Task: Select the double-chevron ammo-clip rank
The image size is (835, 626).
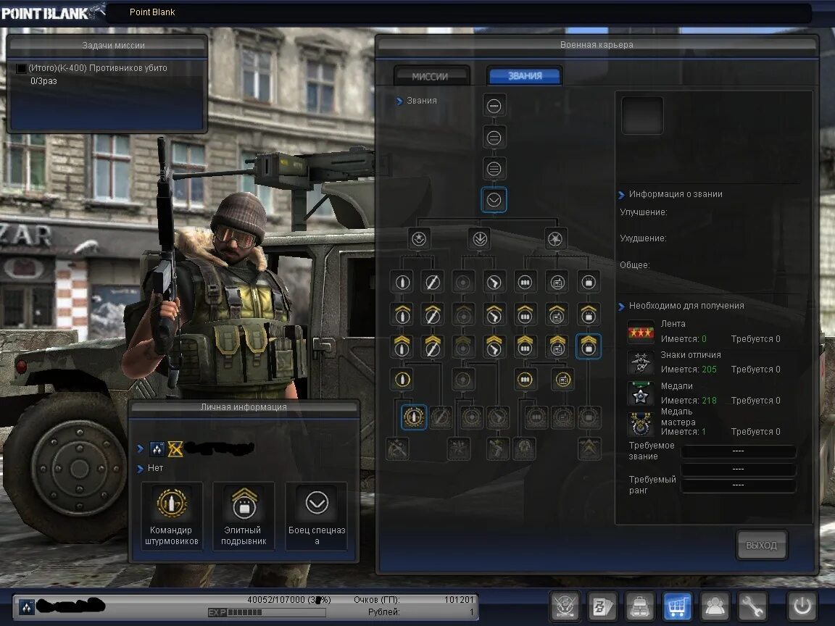Action: [525, 346]
